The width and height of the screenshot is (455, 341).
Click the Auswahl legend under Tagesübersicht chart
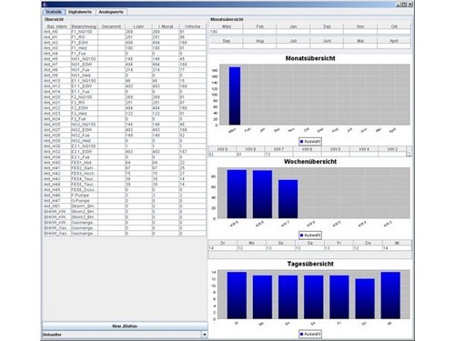(310, 334)
